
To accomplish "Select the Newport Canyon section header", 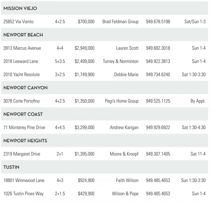I will [25, 88].
